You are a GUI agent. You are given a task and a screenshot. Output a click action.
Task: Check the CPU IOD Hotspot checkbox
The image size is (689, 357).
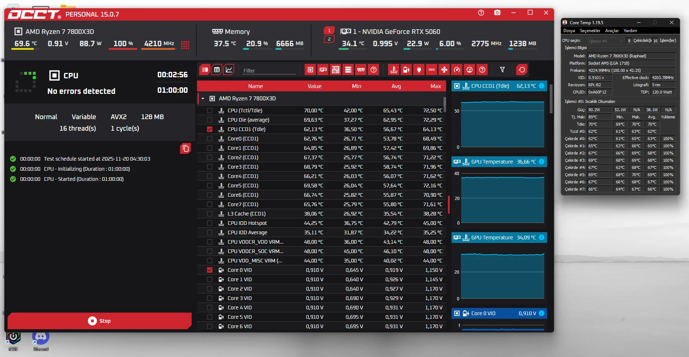pyautogui.click(x=210, y=223)
